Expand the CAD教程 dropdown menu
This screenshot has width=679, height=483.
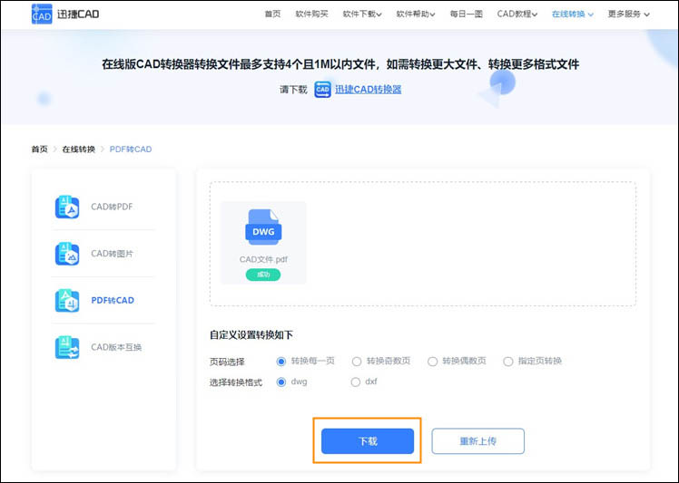point(517,14)
